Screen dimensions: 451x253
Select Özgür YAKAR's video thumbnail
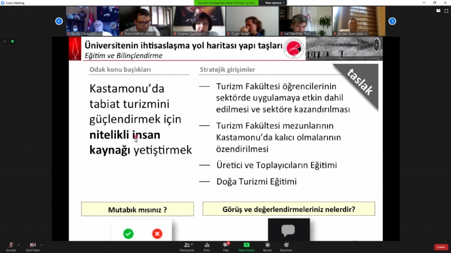[251, 21]
